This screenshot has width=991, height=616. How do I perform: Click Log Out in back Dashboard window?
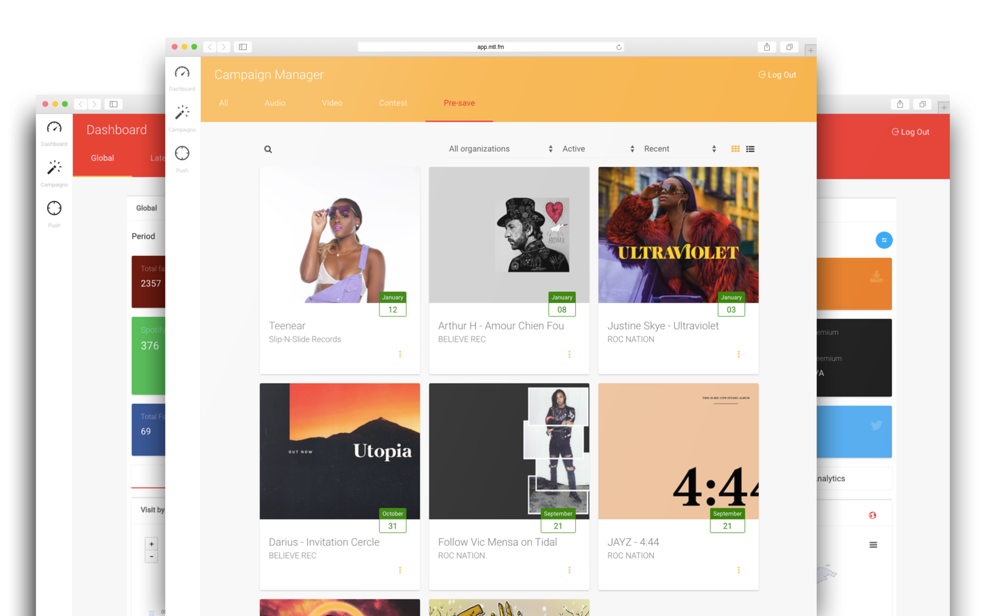[x=910, y=132]
